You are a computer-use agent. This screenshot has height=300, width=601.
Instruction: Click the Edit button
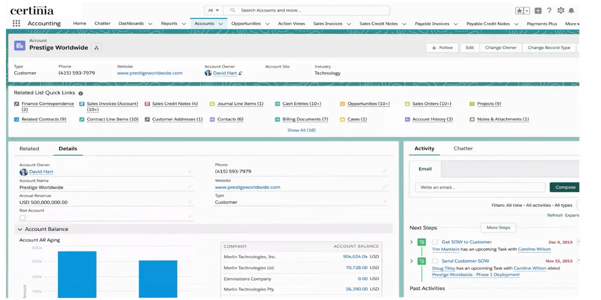point(470,47)
